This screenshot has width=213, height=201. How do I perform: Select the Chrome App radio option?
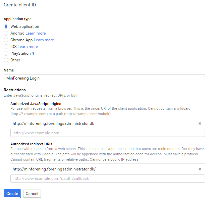6,40
